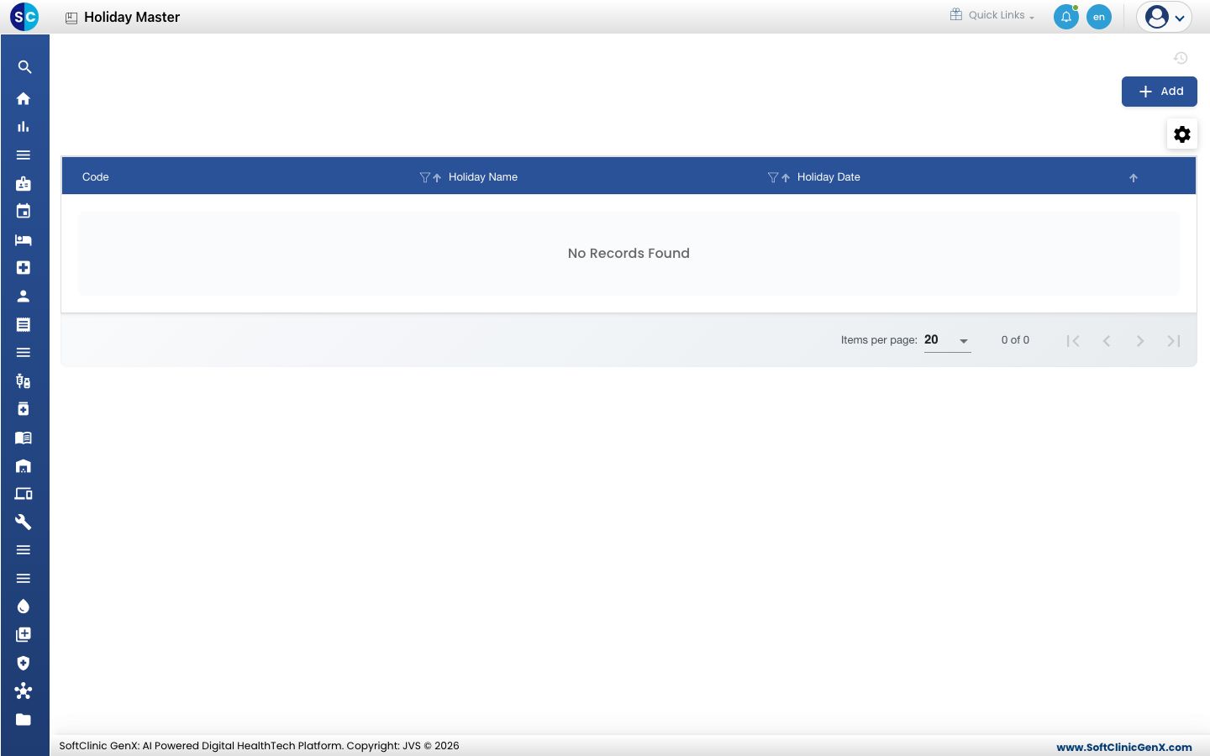Screen dimensions: 1210x756
Task: Open the bed/inpatient icon in sidebar
Action: [24, 239]
